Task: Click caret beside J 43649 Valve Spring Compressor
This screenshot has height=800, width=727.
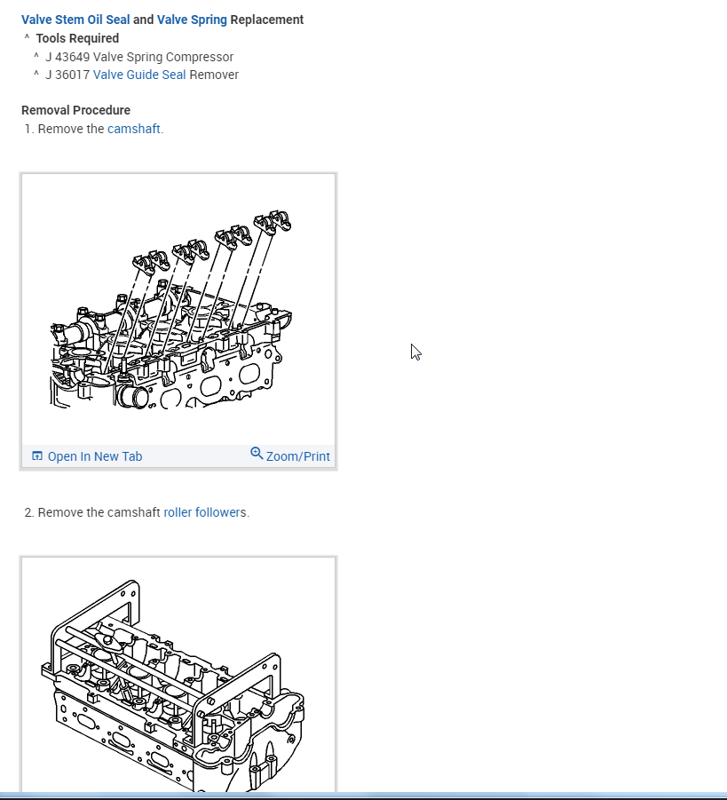Action: point(36,56)
